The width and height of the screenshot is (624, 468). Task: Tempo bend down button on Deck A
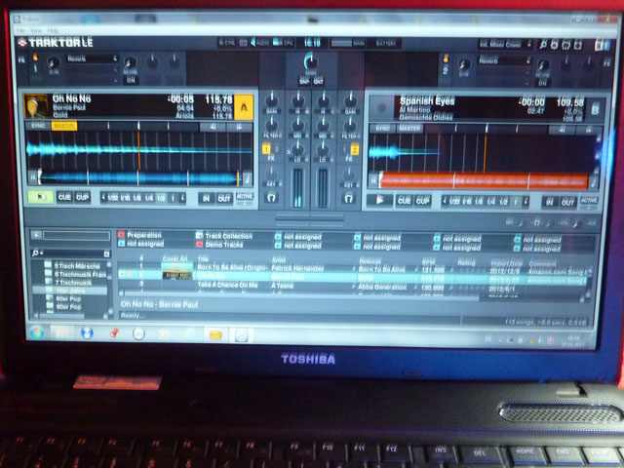213,127
